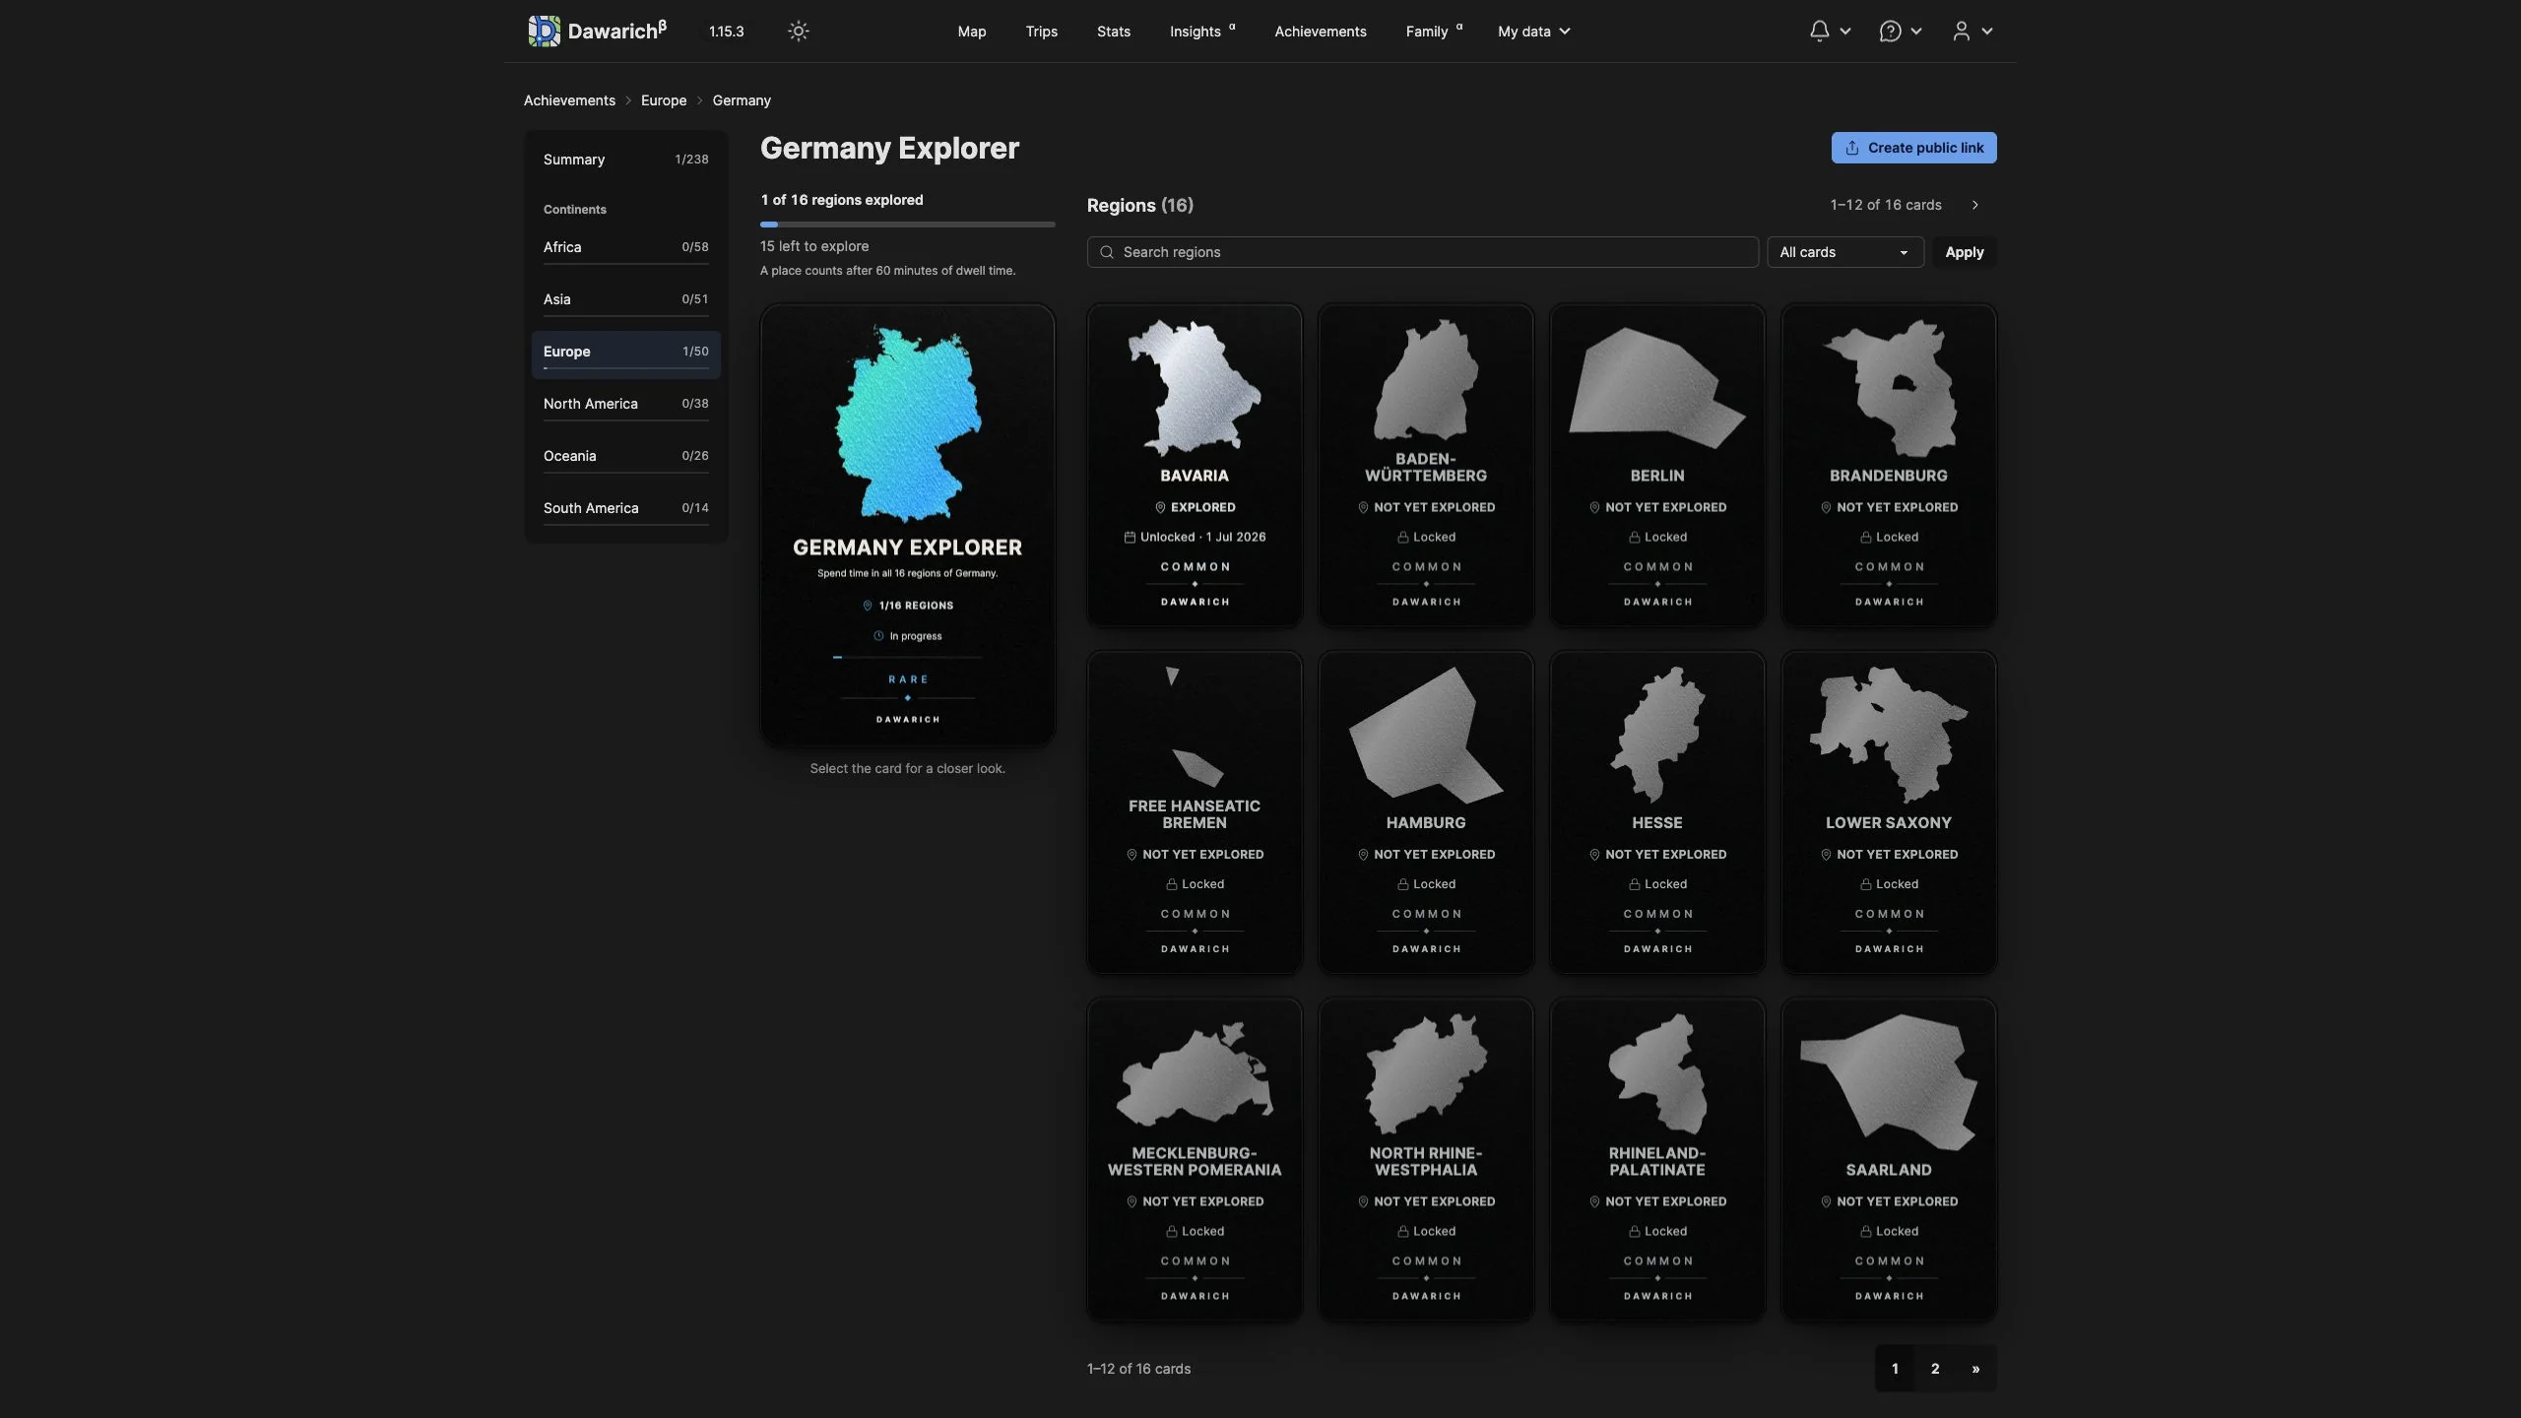Open the Family nav item

coord(1434,32)
